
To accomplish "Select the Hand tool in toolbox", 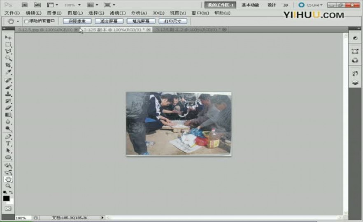I will tap(8, 179).
